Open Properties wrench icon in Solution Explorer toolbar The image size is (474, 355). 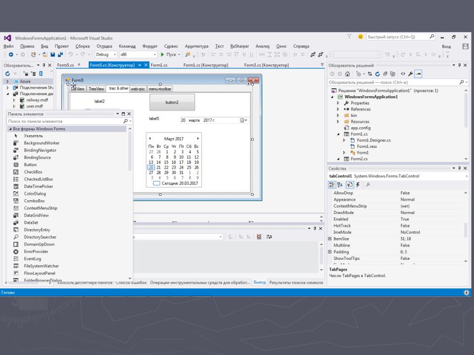(x=410, y=73)
